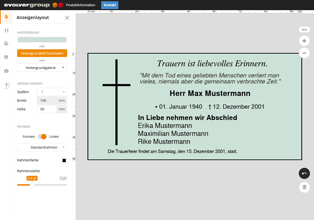This screenshot has height=220, width=314.
Task: Open the Rahmenfarbe black color swatch
Action: 64,160
